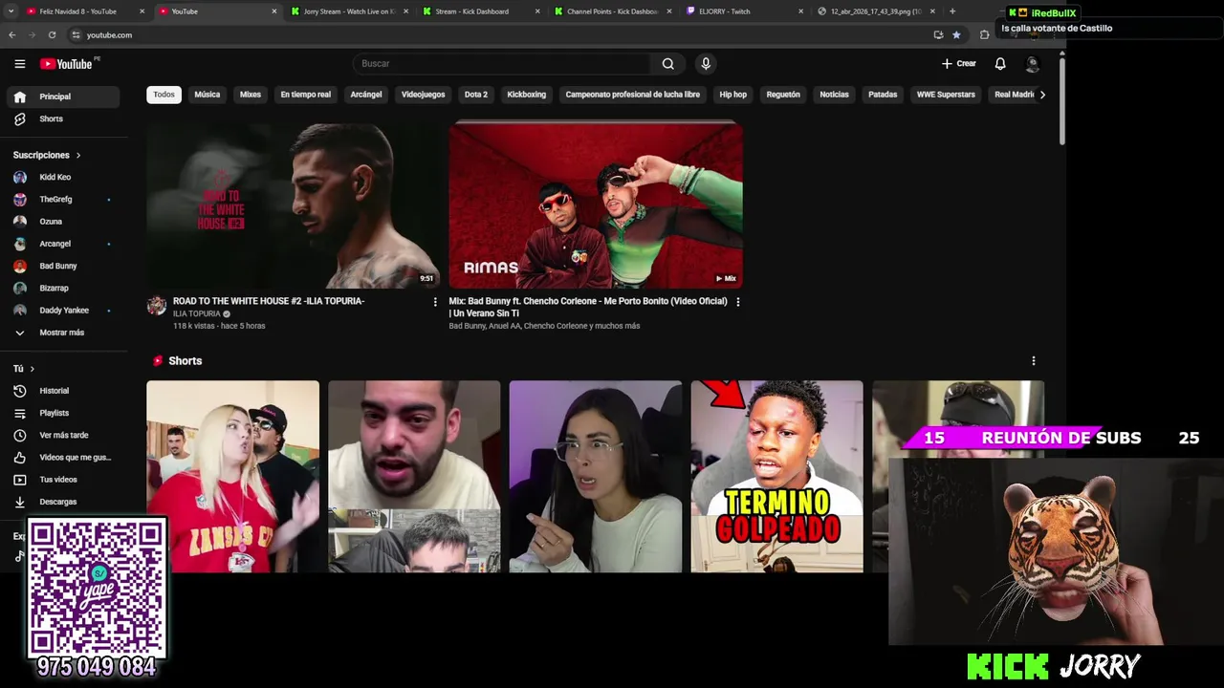Screen dimensions: 1224x688
Task: Expand Mostrar más subscriptions
Action: pyautogui.click(x=64, y=333)
